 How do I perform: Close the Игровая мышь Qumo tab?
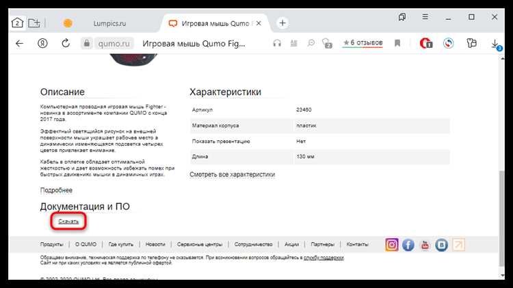click(259, 23)
